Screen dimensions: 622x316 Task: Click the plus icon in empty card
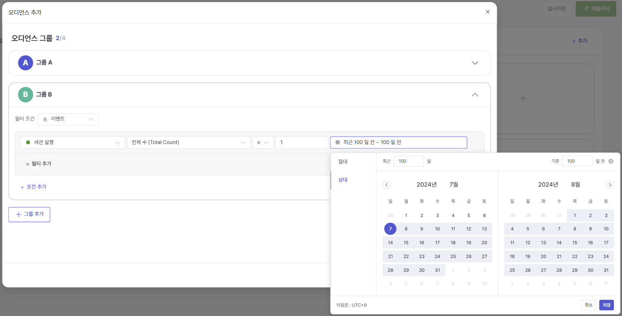(523, 99)
